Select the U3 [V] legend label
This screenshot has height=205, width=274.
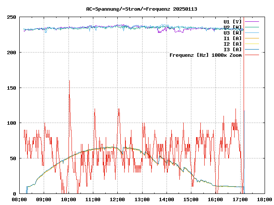point(232,32)
